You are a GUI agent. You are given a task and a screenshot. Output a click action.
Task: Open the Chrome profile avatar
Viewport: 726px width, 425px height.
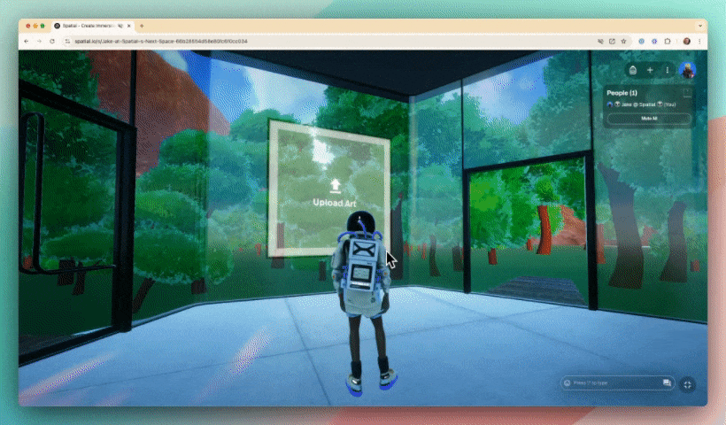click(687, 42)
